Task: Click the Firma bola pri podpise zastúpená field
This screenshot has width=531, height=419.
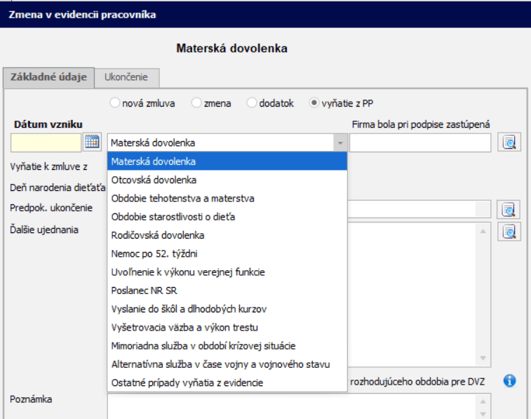Action: [x=420, y=142]
